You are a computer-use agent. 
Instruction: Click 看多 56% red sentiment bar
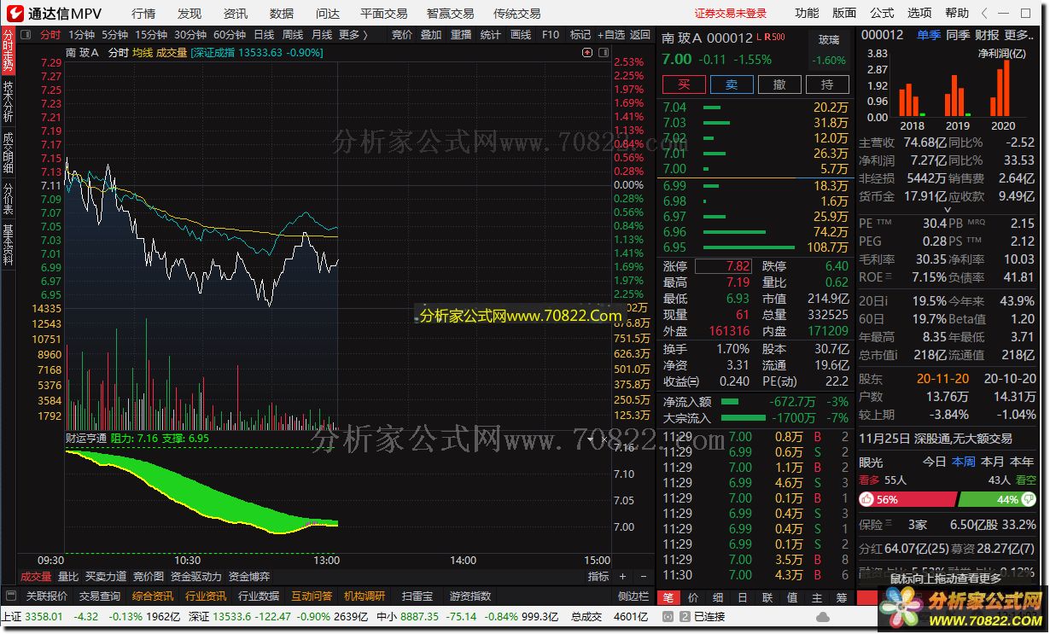pyautogui.click(x=907, y=500)
